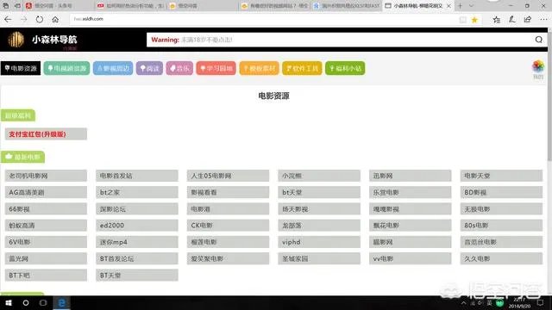Viewport: 552px width, 310px height.
Task: Click the Edge icon on taskbar
Action: [x=61, y=302]
